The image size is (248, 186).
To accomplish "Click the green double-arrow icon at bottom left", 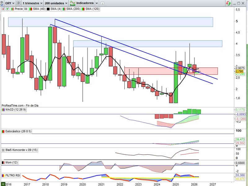I will point(3,184).
